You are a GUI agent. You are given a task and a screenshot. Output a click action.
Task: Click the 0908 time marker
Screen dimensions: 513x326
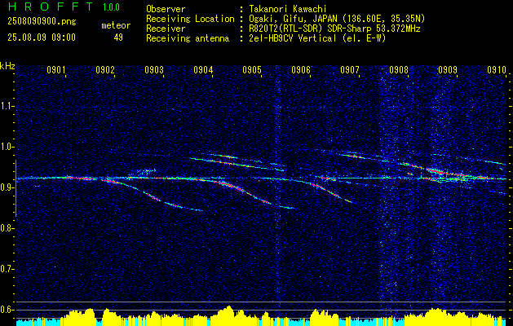pyautogui.click(x=399, y=70)
